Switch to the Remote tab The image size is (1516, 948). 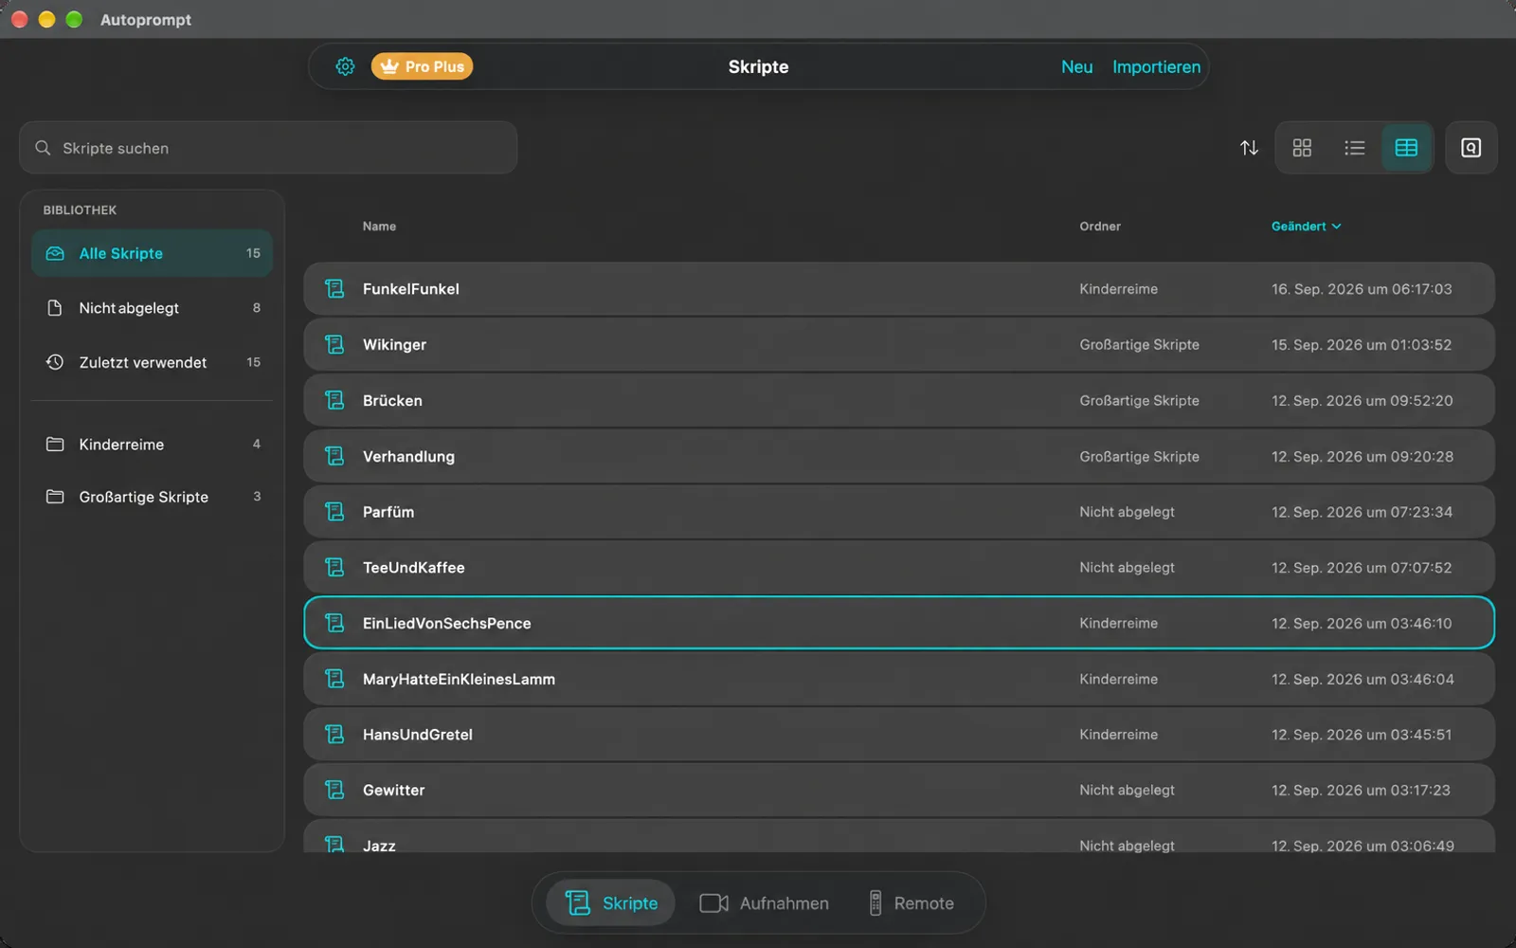911,903
